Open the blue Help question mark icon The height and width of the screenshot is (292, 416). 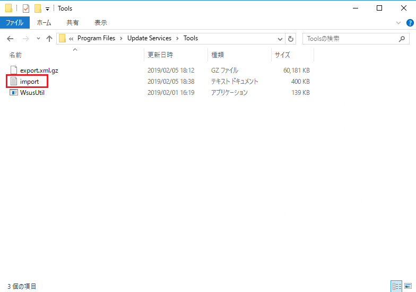[410, 23]
